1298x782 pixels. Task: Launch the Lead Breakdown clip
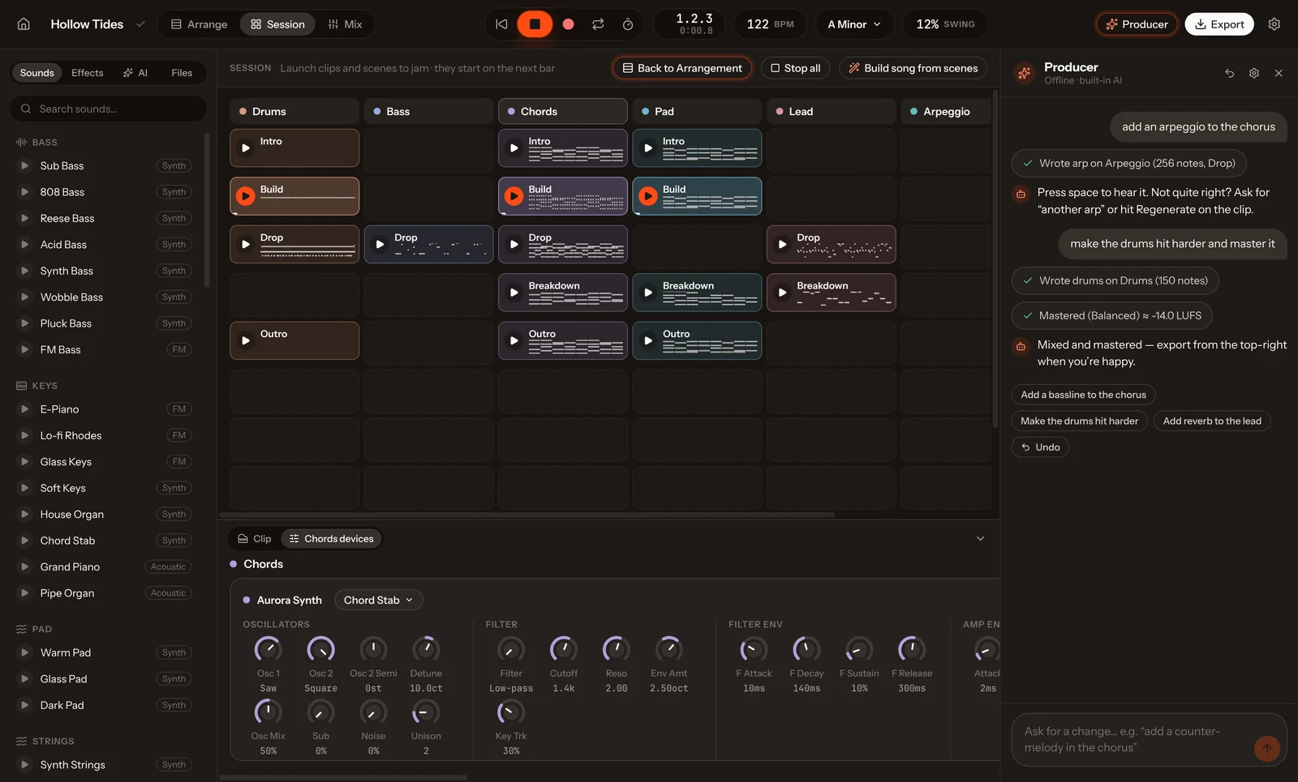coord(783,293)
